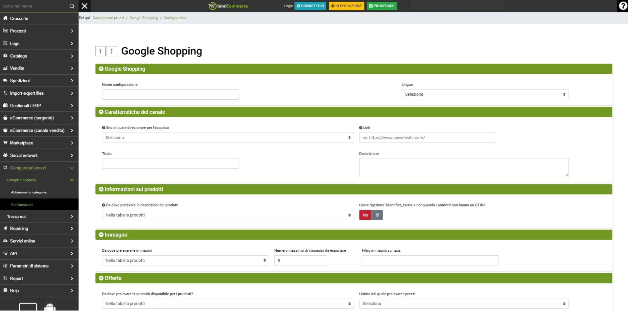Click the expand all sections icon button
628x311 pixels.
(112, 51)
